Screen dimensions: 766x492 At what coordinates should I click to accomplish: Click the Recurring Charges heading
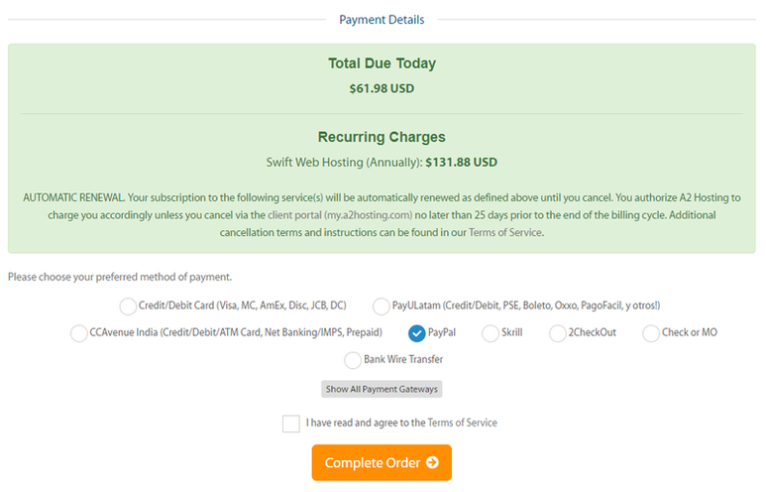(382, 137)
